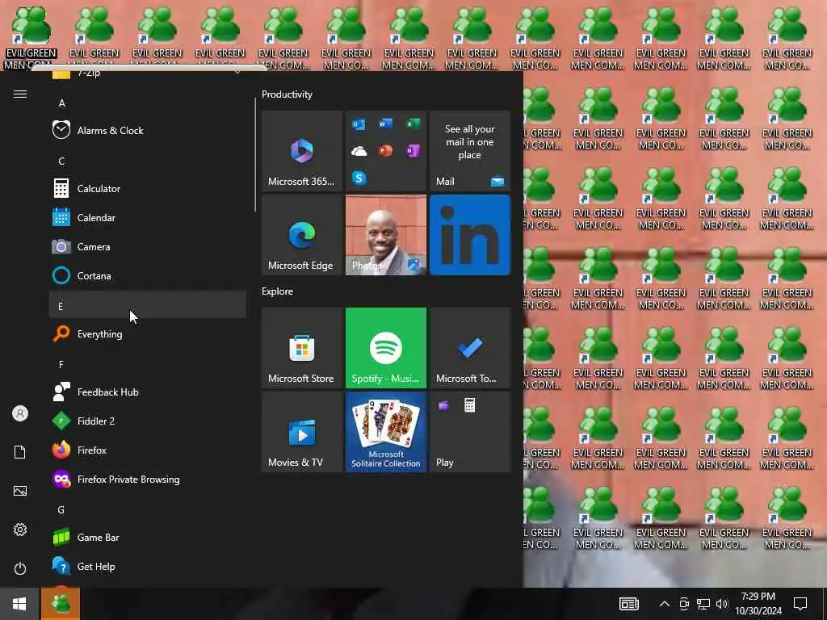Open the Action Center notifications
The height and width of the screenshot is (620, 827).
800,604
